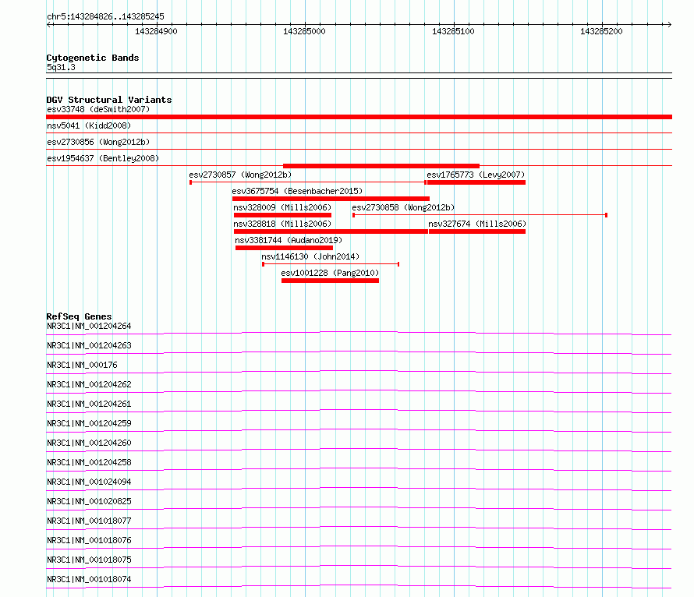694x597 pixels.
Task: Click the 143285200 ruler position label
Action: pos(601,31)
